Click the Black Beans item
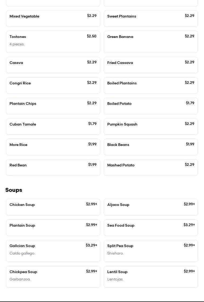 click(x=151, y=147)
